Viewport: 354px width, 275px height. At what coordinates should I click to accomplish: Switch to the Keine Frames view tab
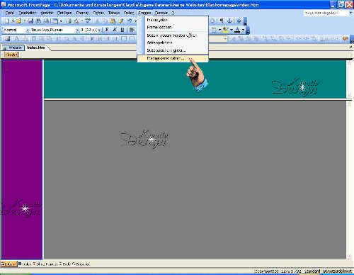tap(45, 264)
